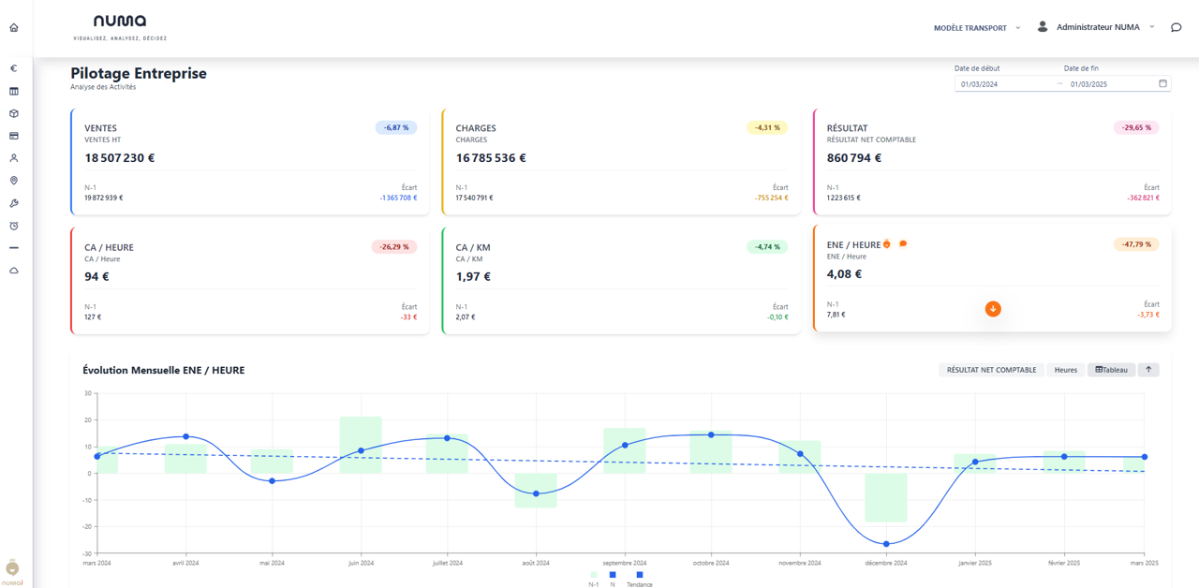The image size is (1199, 588).
Task: Click the up-arrow button above the chart
Action: pyautogui.click(x=1148, y=370)
